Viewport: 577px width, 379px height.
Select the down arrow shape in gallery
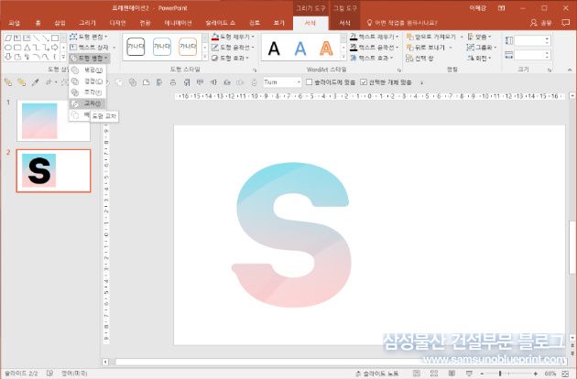coord(8,57)
